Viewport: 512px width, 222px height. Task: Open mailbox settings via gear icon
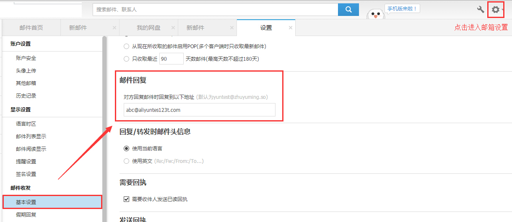click(495, 9)
